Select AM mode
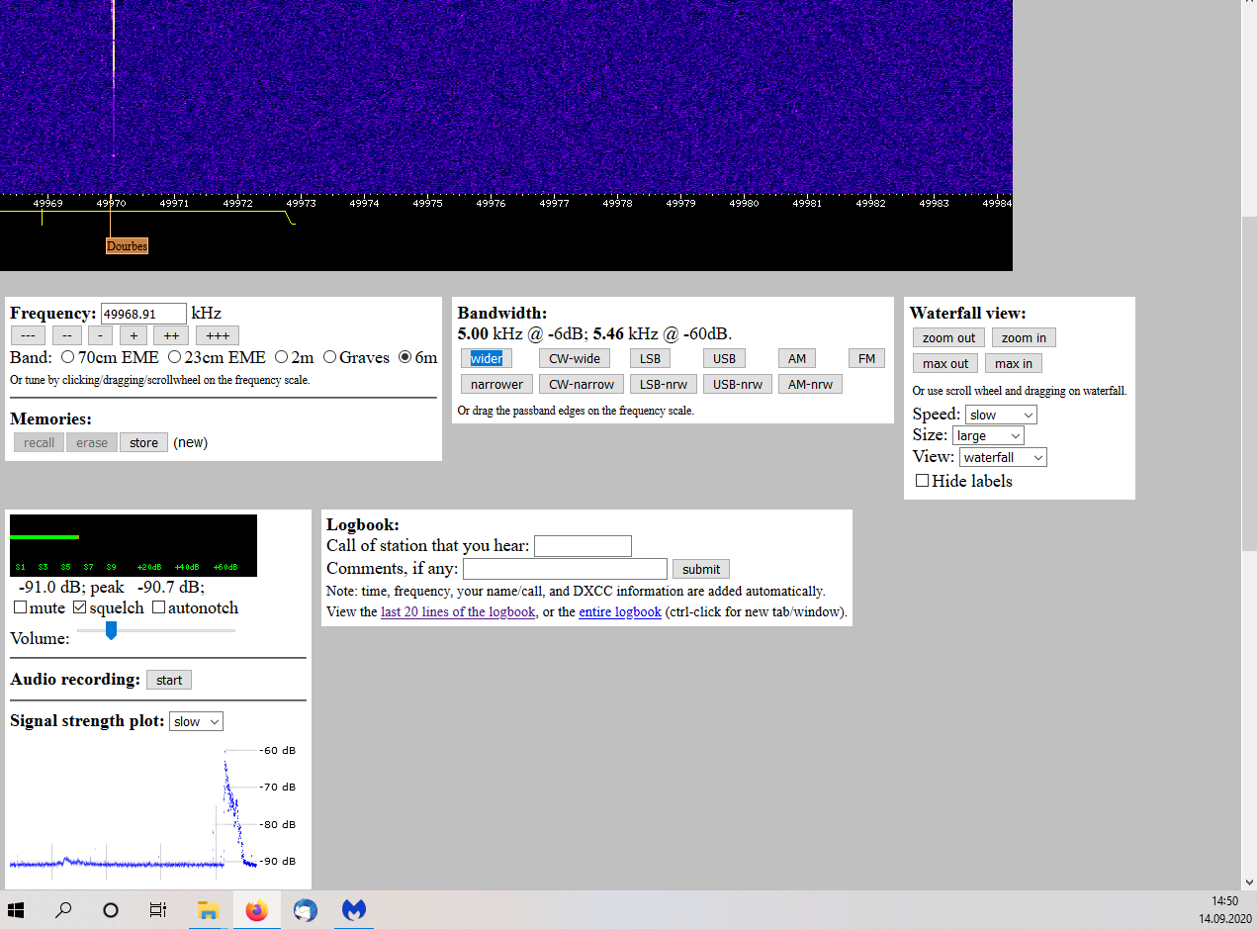This screenshot has height=929, width=1257. (797, 358)
